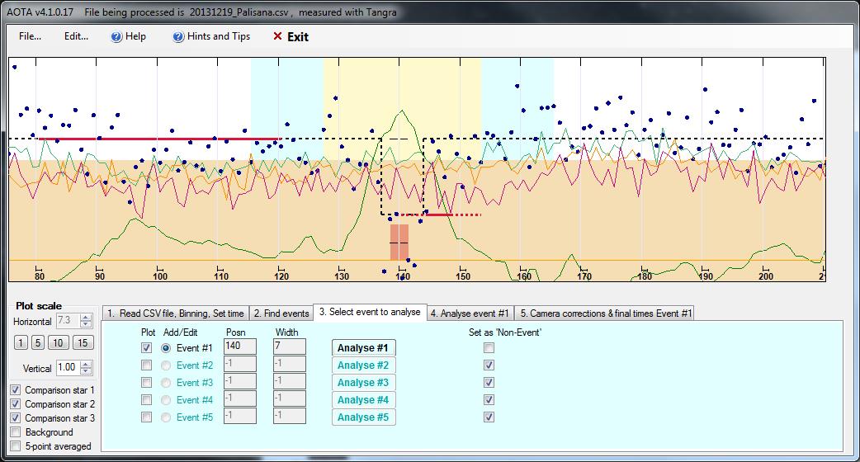Click the Help question mark icon
Viewport: 860px width, 462px height.
pyautogui.click(x=116, y=37)
